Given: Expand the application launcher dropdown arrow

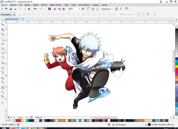Looking at the screenshot, I should (130, 9).
